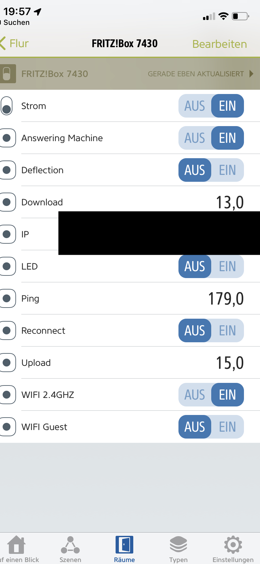Tap the Strom switch device icon

(7, 106)
